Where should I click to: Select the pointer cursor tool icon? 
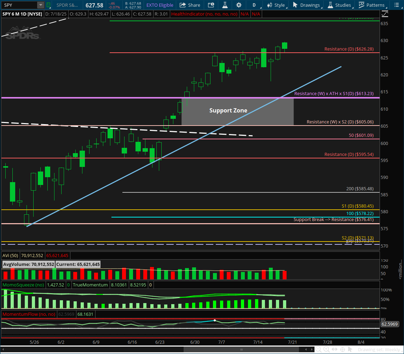350,349
